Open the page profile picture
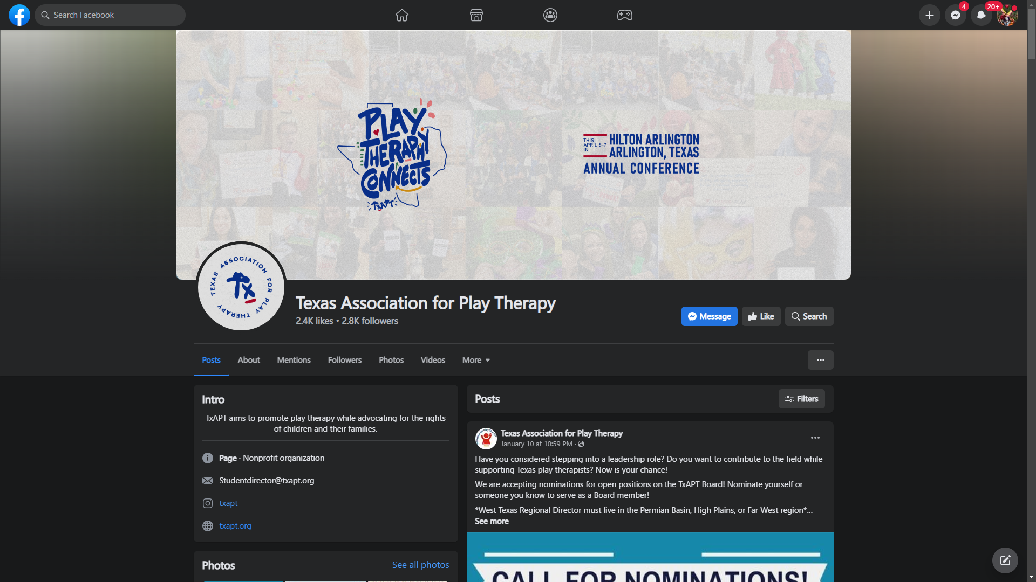The image size is (1036, 582). pyautogui.click(x=241, y=287)
